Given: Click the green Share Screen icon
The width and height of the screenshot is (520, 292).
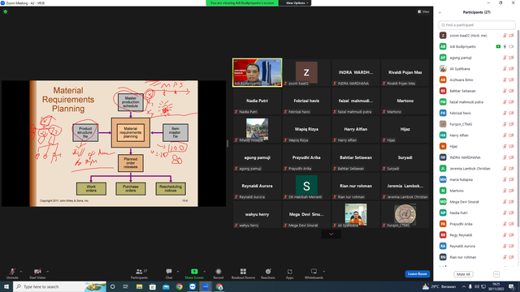Looking at the screenshot, I should coord(194,272).
